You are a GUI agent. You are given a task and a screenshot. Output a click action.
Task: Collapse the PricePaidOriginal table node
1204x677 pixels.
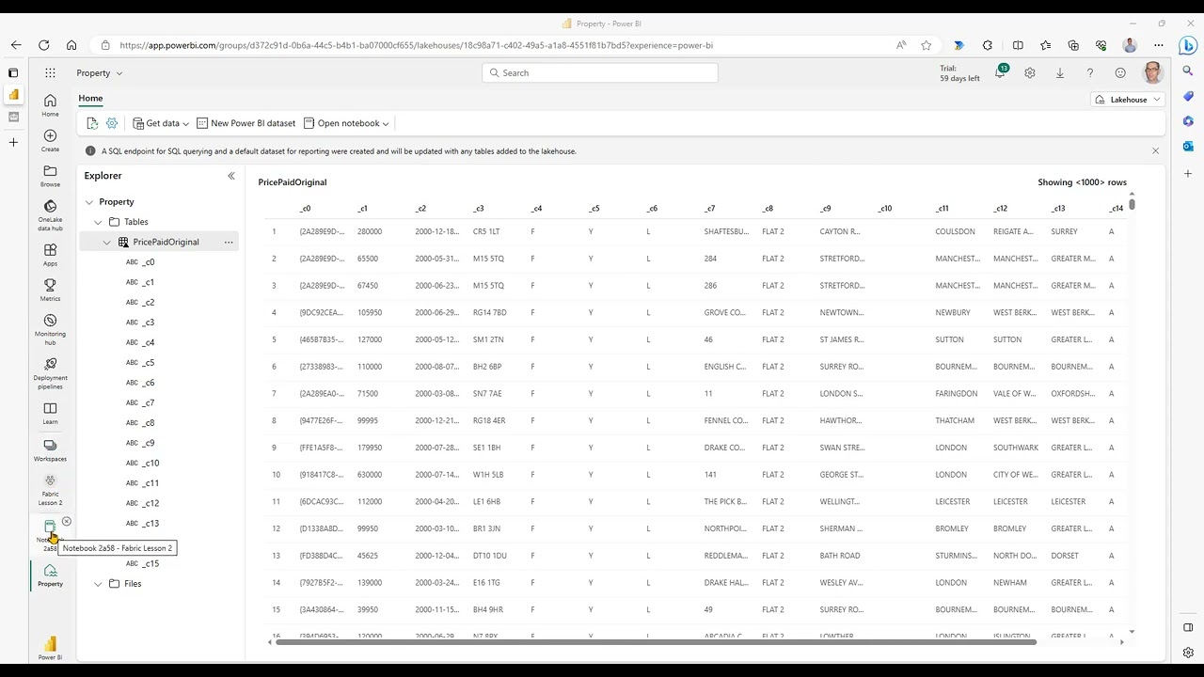pos(106,242)
